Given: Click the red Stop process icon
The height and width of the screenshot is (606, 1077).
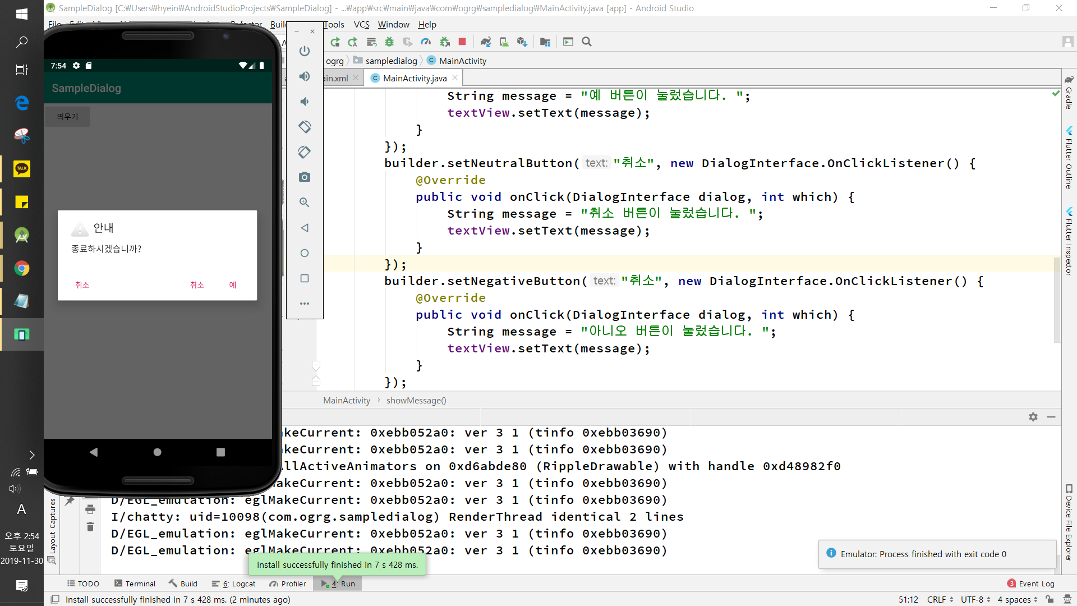Looking at the screenshot, I should (x=462, y=42).
